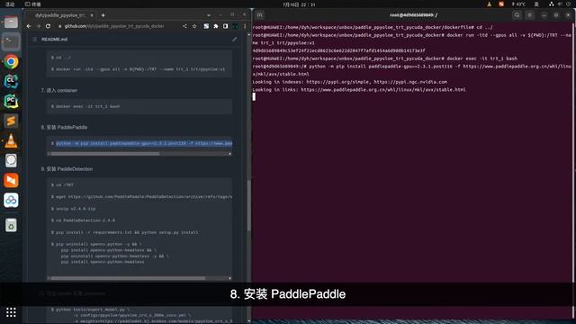This screenshot has height=324, width=576.
Task: Open the Terminal app from the dock
Action: 11,41
